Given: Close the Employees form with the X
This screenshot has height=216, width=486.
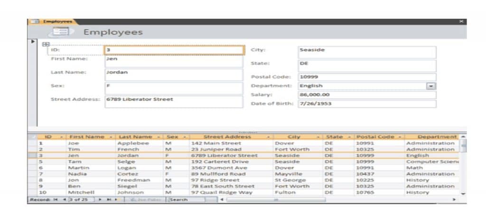Looking at the screenshot, I should tap(461, 21).
